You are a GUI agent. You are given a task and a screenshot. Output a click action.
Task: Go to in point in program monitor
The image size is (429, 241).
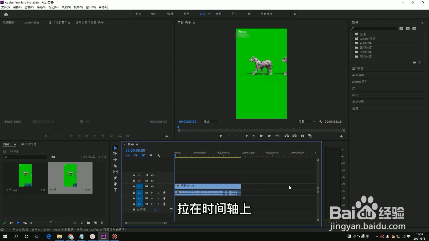point(246,136)
